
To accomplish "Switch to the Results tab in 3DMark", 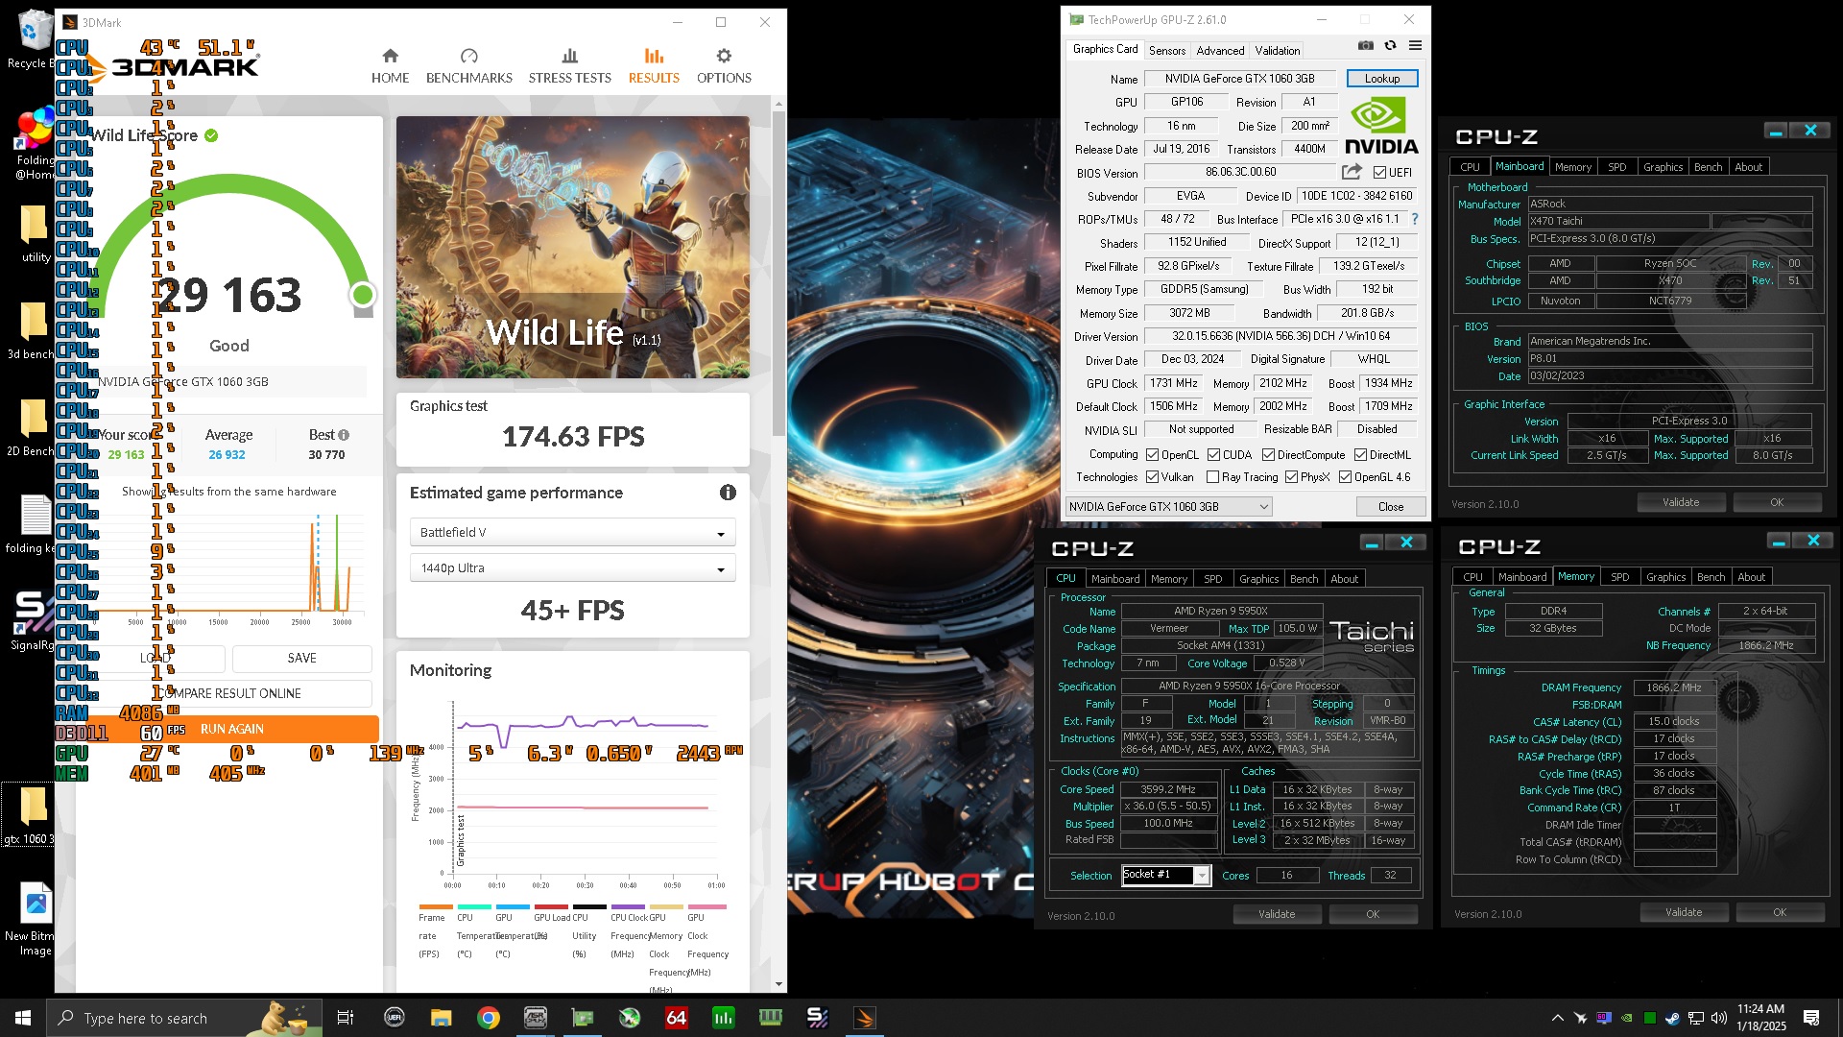I will [654, 65].
